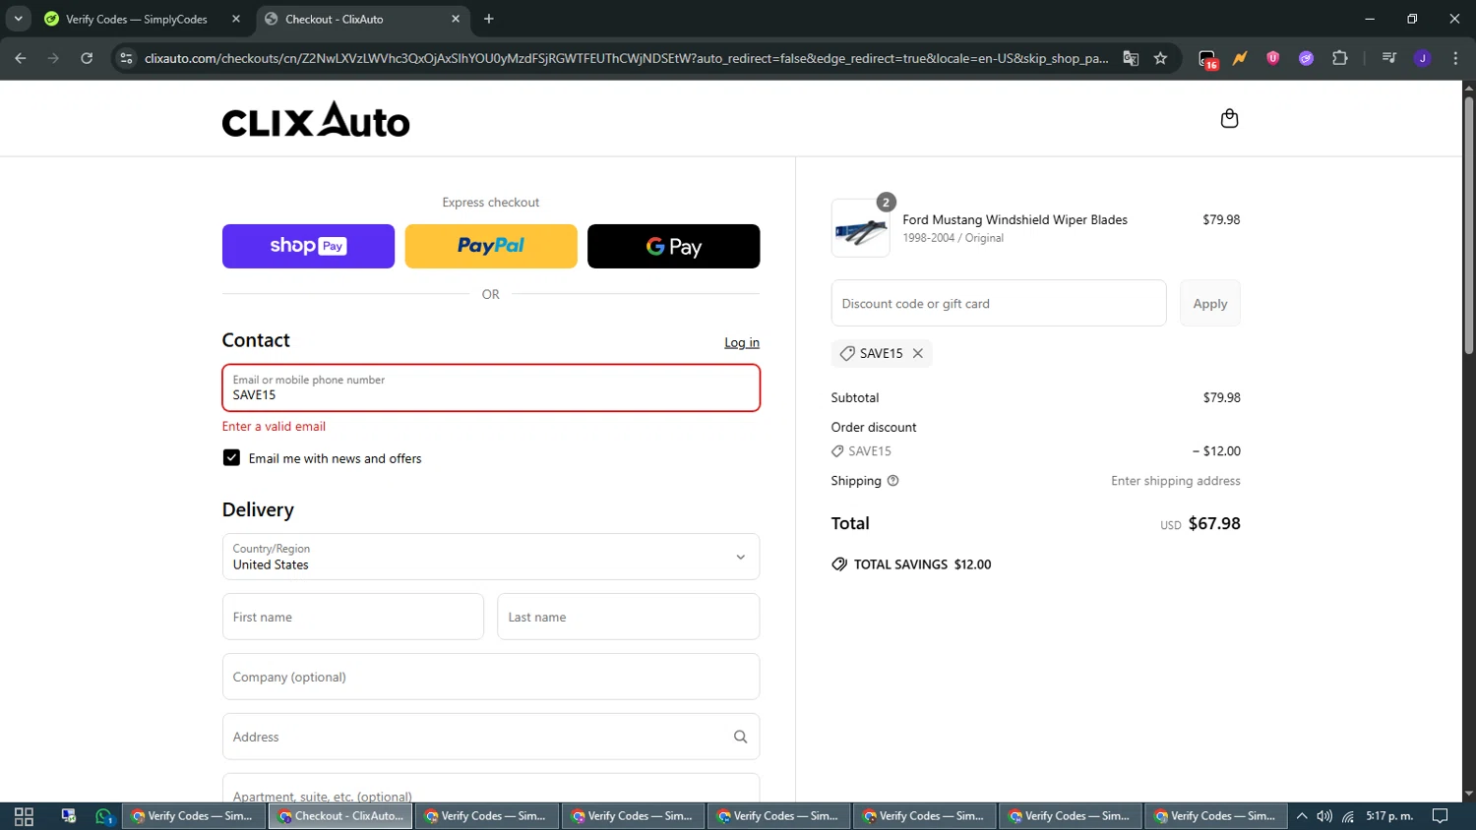Click the Apply discount button
The width and height of the screenshot is (1476, 830).
(x=1209, y=303)
